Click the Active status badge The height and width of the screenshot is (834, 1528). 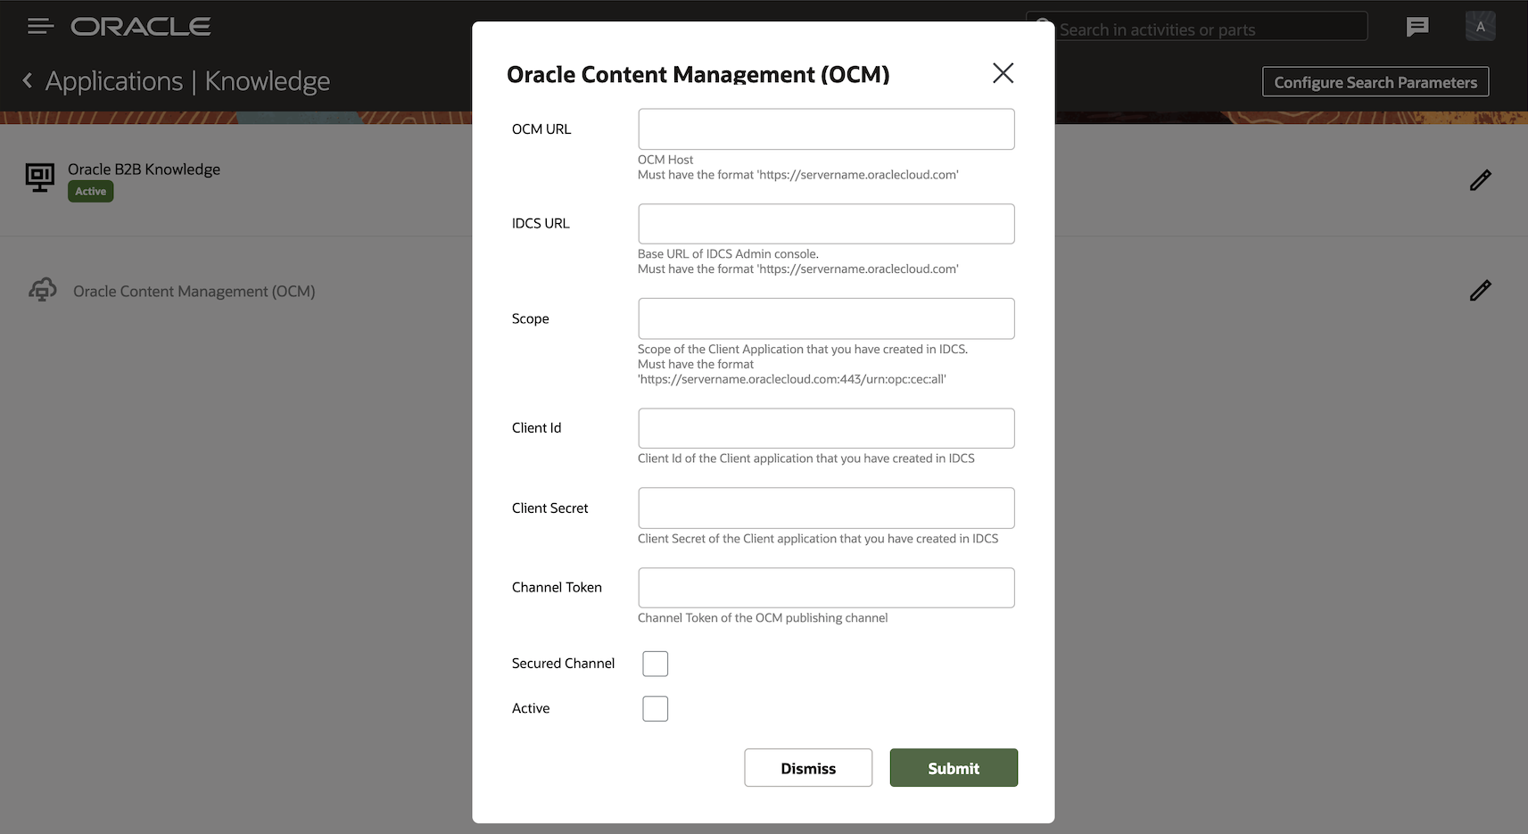(x=91, y=192)
